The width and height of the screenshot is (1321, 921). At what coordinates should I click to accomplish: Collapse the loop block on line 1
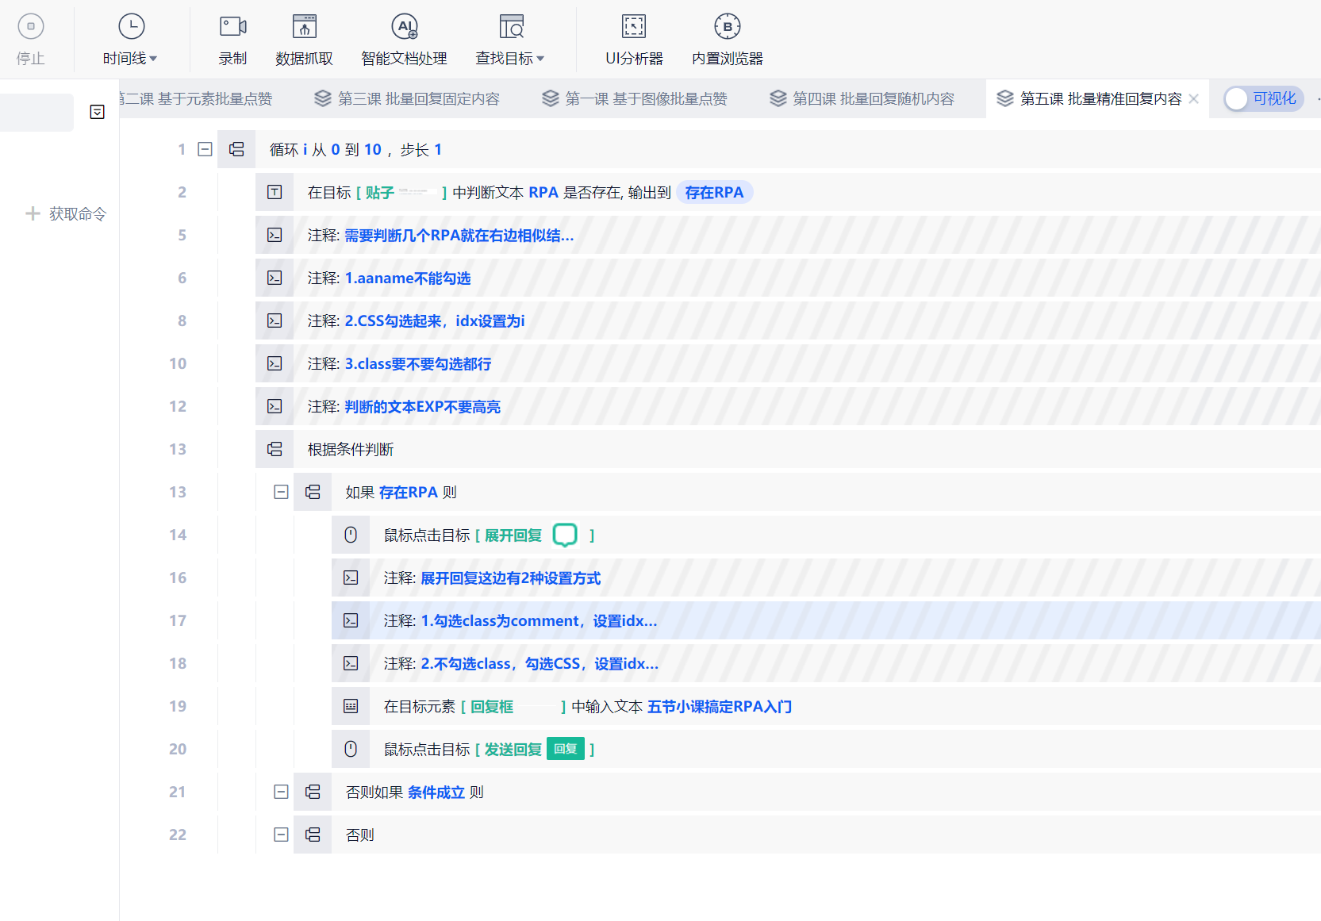pyautogui.click(x=205, y=149)
